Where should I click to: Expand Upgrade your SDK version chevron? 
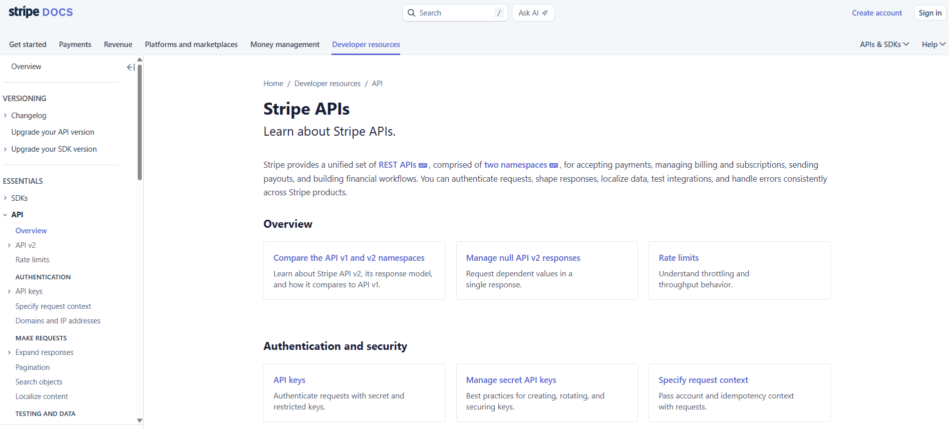pos(6,149)
